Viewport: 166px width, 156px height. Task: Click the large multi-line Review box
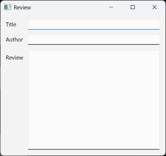tap(94, 99)
